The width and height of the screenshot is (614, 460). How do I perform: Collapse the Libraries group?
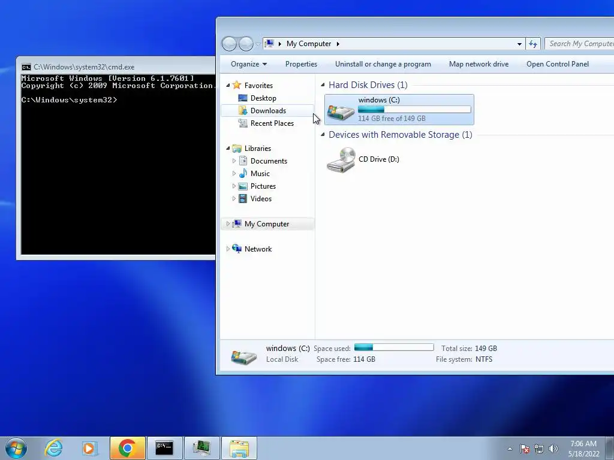point(228,149)
